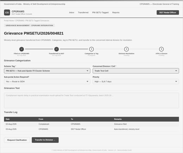Click the Request Clarification button

coord(17,140)
